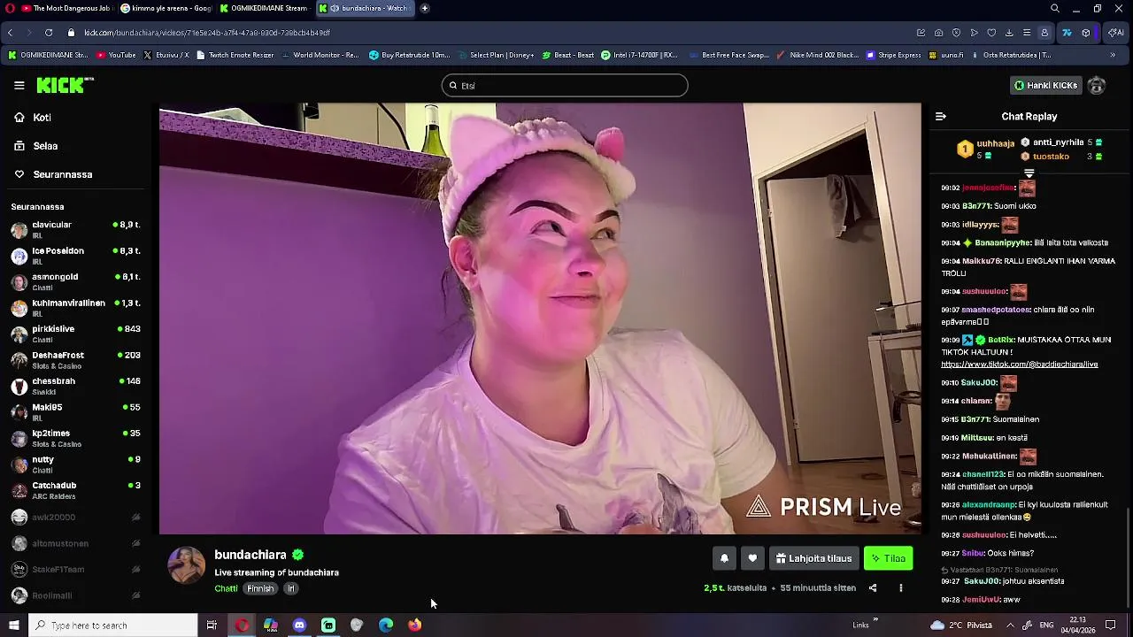The height and width of the screenshot is (637, 1133).
Task: Open offline Roolimalli channel
Action: click(75, 595)
